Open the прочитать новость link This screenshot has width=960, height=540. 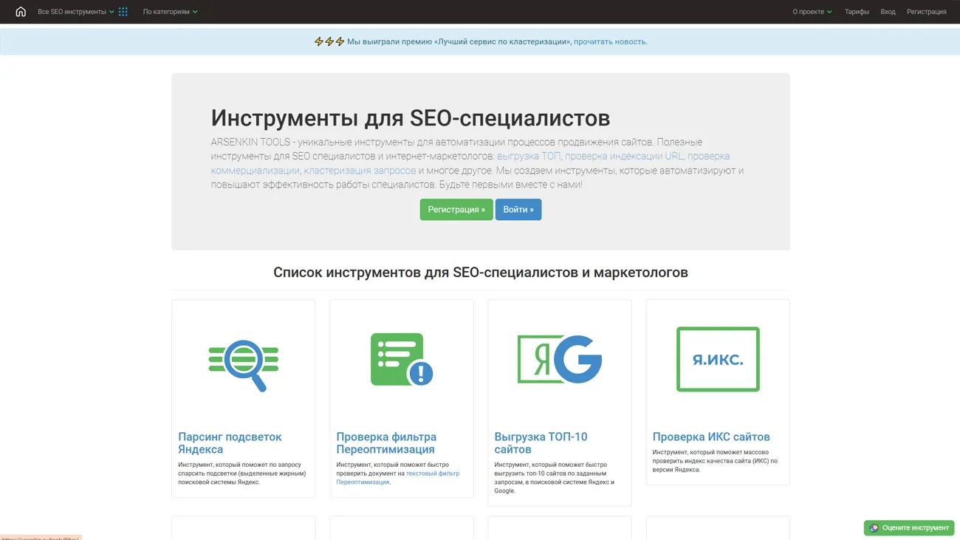608,41
